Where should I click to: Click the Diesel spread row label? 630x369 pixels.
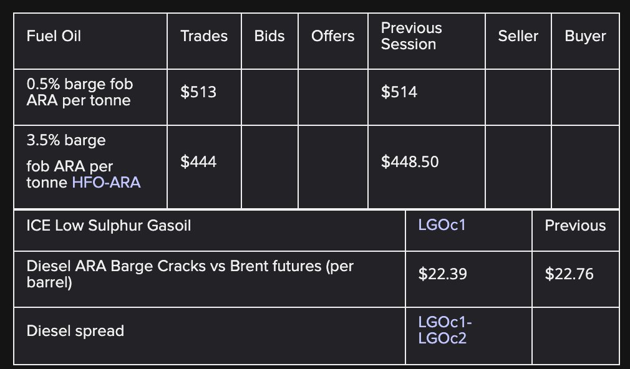(75, 331)
